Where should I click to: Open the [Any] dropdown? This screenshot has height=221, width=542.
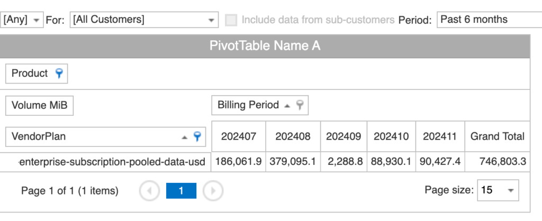pyautogui.click(x=36, y=20)
